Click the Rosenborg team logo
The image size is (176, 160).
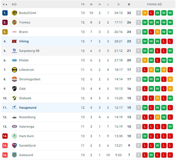coord(14,117)
